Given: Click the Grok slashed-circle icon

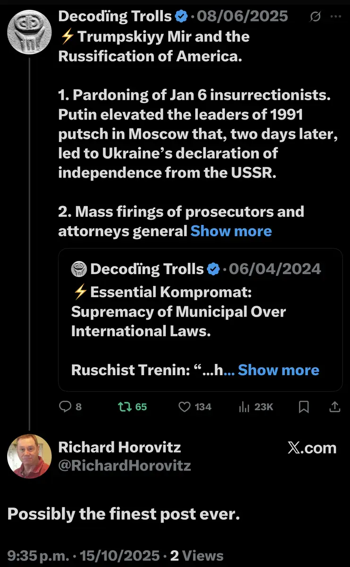Looking at the screenshot, I should pos(315,17).
